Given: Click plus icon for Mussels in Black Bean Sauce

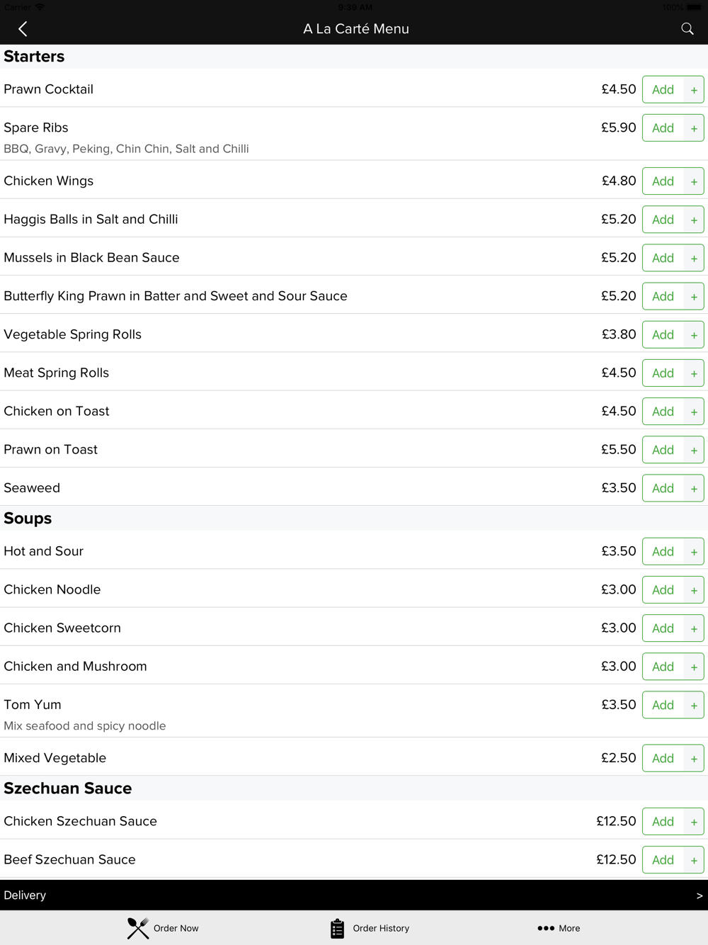Looking at the screenshot, I should tap(694, 258).
